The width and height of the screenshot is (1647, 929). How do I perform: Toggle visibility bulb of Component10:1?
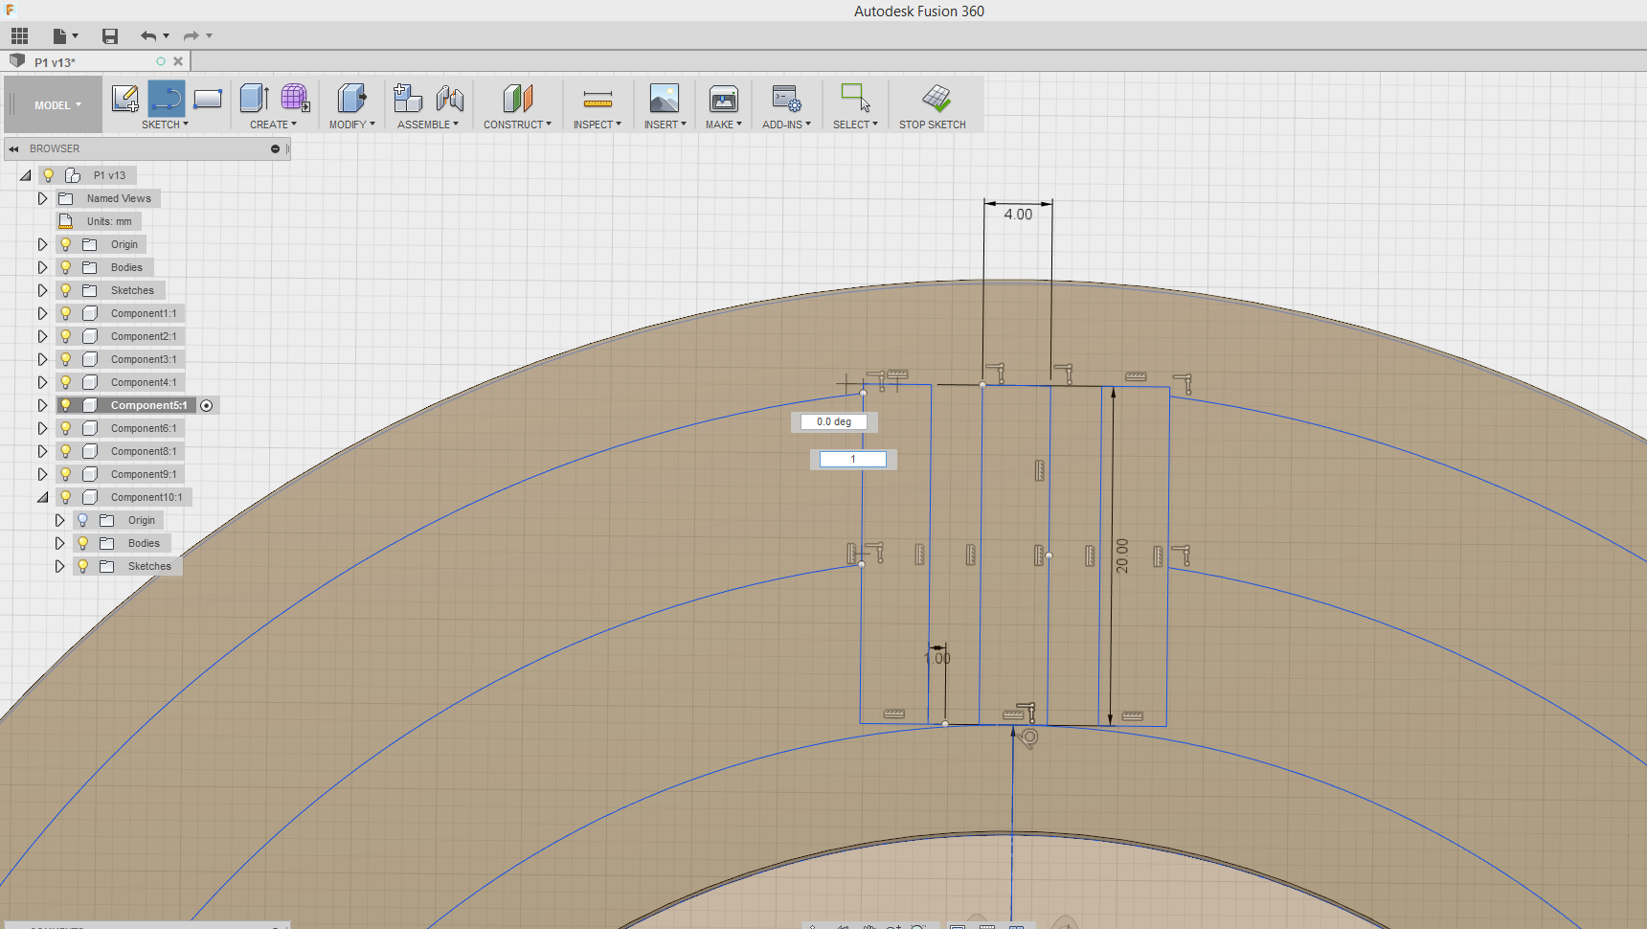point(66,497)
